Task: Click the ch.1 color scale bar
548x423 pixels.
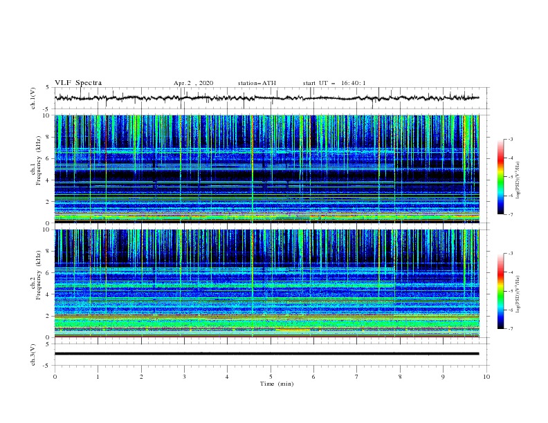Action: (x=500, y=177)
